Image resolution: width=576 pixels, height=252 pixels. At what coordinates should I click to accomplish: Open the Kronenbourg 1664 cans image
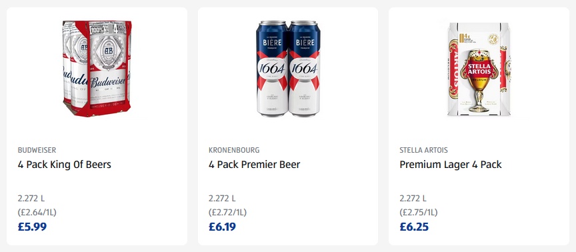288,69
